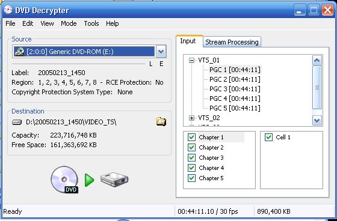Click the status bar size 890,400 KB
This screenshot has width=337, height=221.
tap(274, 211)
